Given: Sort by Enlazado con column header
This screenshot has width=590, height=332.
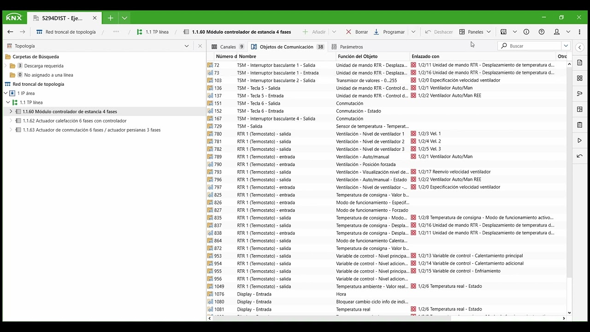Looking at the screenshot, I should (x=483, y=56).
